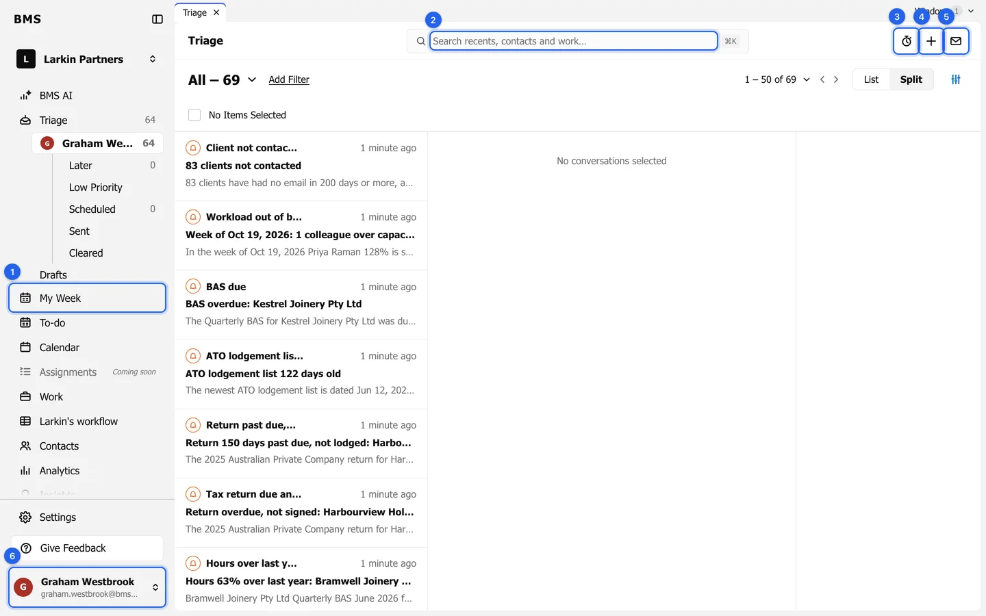Open Work in sidebar
Viewport: 986px width, 616px height.
[87, 397]
